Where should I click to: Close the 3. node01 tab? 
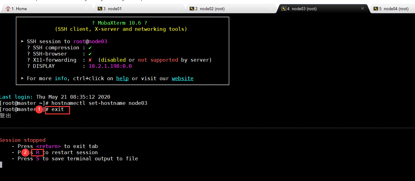(x=179, y=9)
